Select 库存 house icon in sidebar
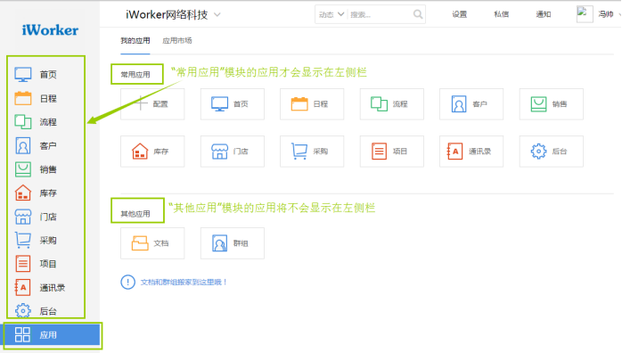The image size is (622, 353). (36, 193)
